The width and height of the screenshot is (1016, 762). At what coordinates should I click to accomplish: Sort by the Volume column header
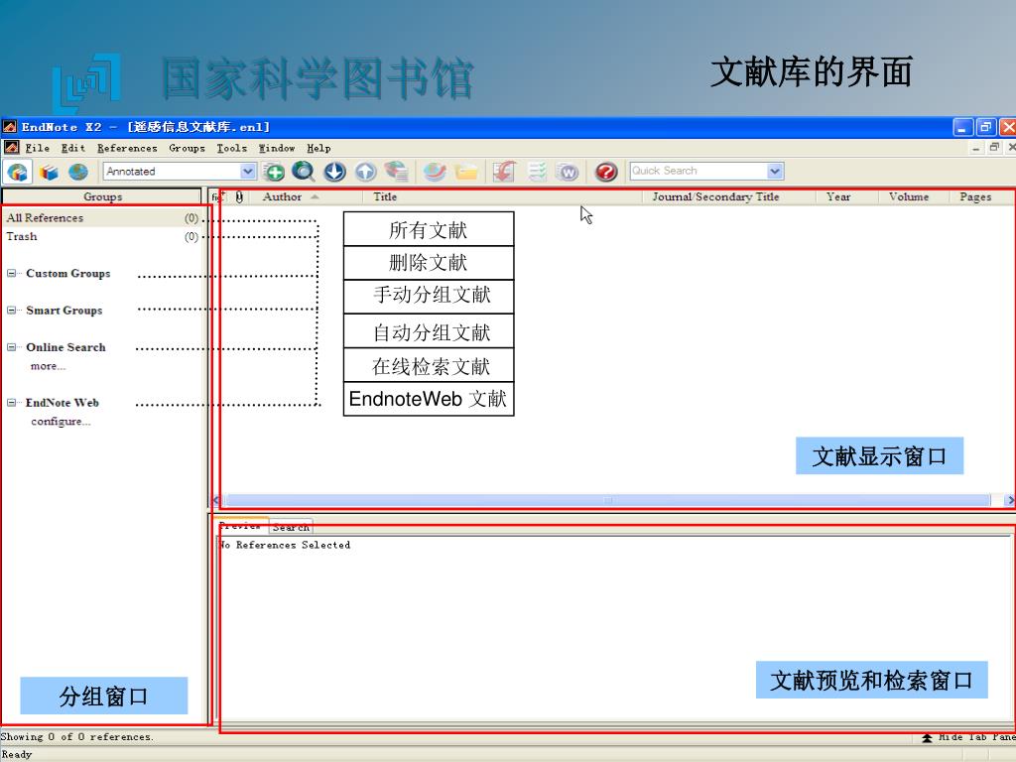(x=909, y=197)
